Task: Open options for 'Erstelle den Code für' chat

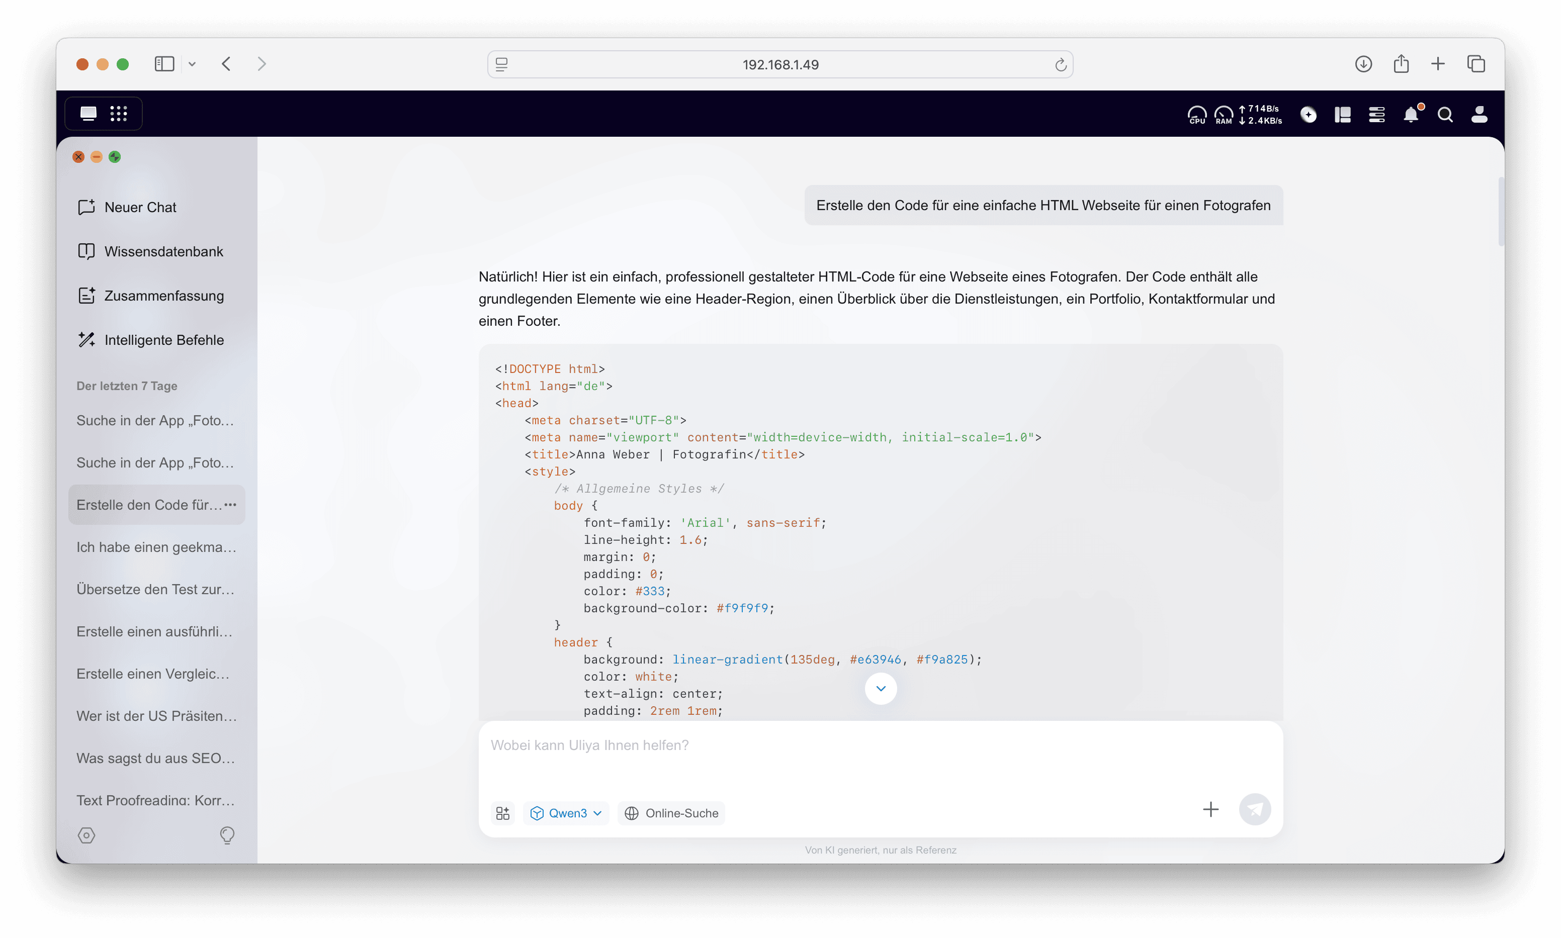Action: pyautogui.click(x=230, y=504)
